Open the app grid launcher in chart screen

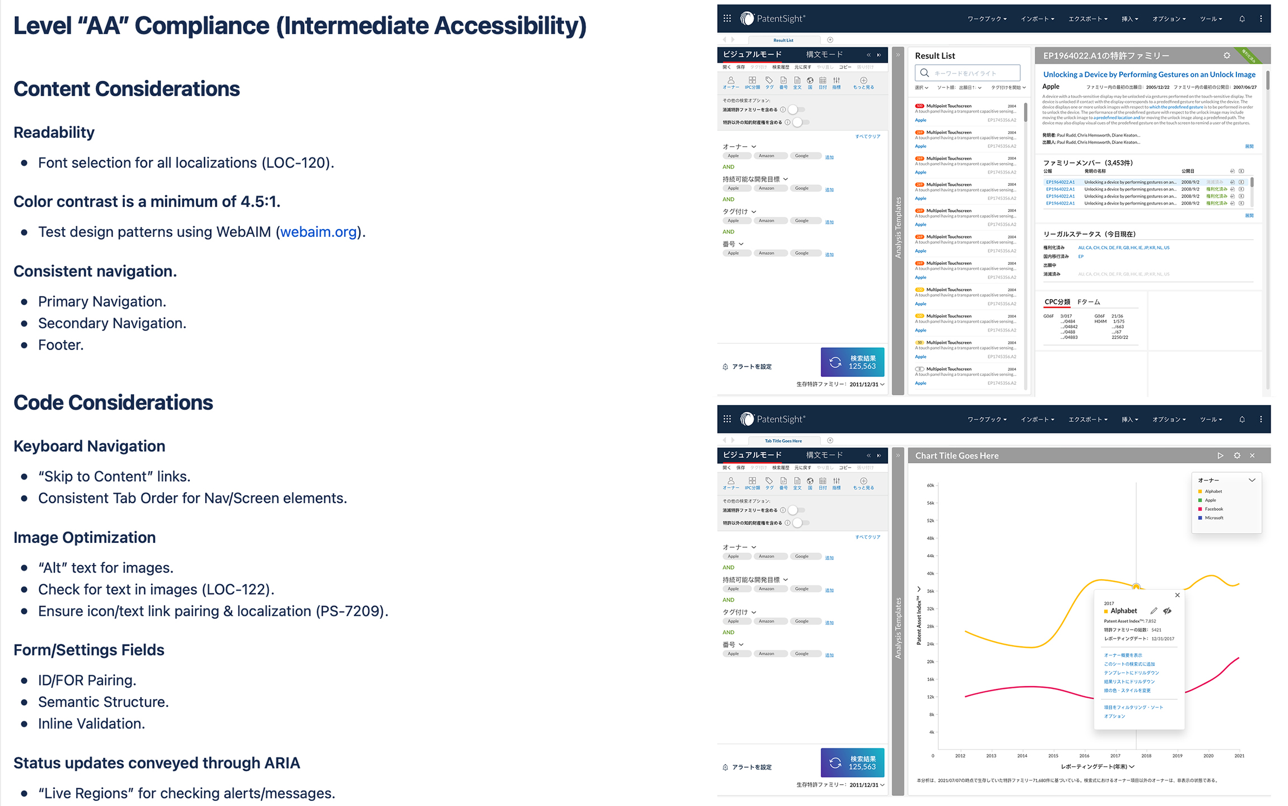click(x=727, y=419)
